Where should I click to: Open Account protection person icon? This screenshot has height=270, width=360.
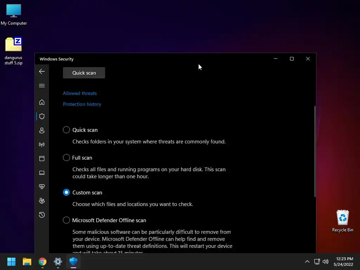click(42, 130)
